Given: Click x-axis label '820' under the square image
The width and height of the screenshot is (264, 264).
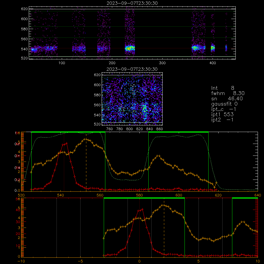Looking at the screenshot, I should (140, 129).
